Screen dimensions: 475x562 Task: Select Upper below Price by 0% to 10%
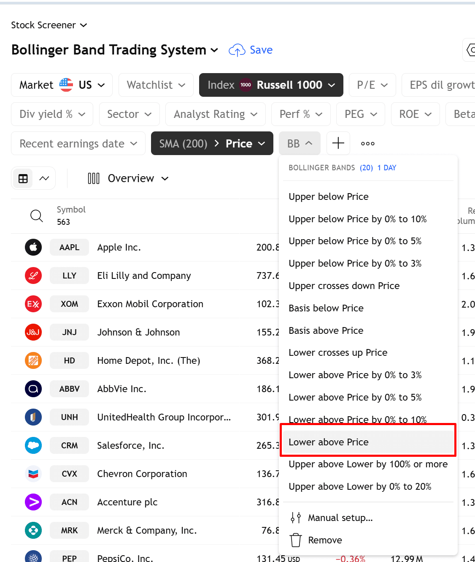pyautogui.click(x=368, y=219)
